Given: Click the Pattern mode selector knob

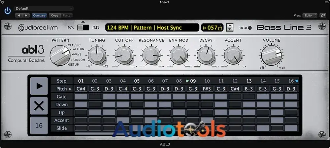Looking at the screenshot, I should point(60,55).
